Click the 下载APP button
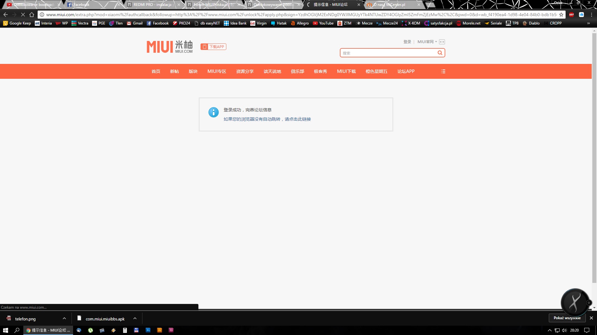597x335 pixels. point(213,47)
